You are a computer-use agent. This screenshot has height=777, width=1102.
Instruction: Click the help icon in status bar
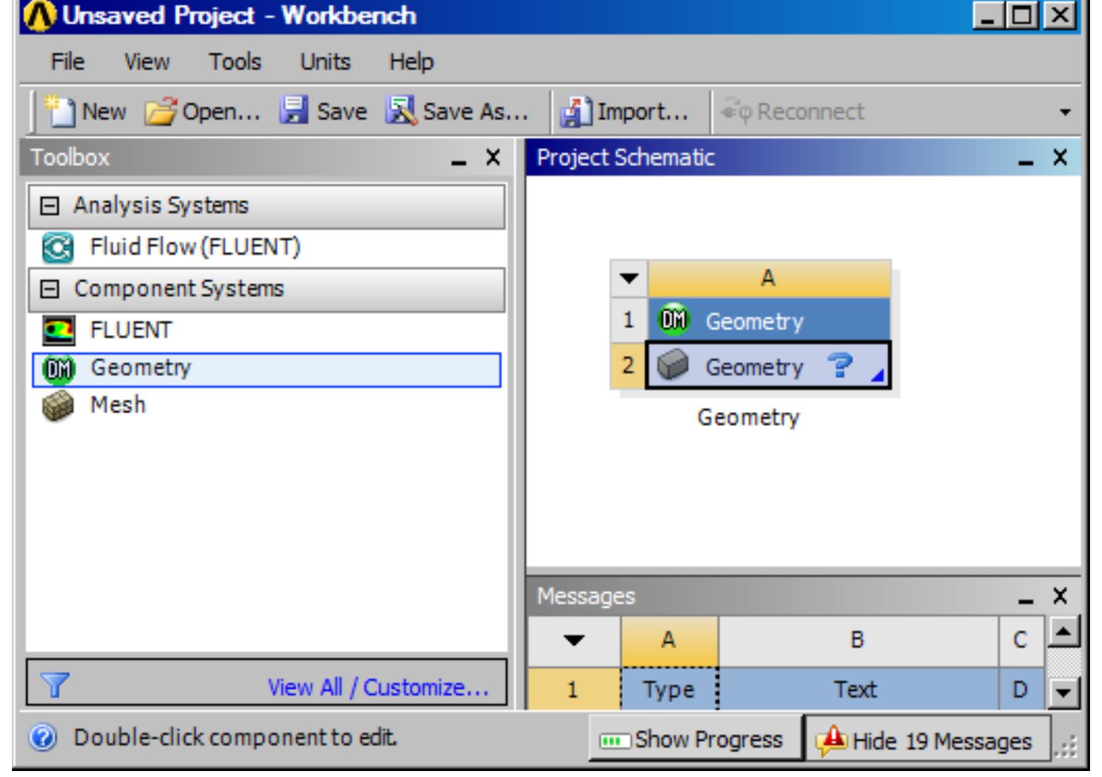coord(43,738)
